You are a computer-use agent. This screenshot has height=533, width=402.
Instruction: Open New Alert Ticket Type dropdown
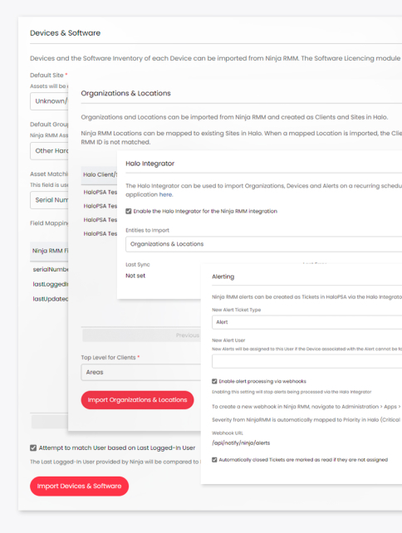[306, 322]
